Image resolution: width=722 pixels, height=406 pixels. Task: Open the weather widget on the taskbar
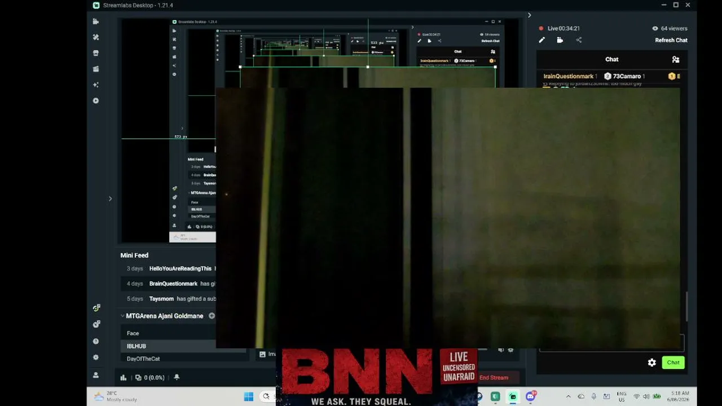[x=116, y=396]
